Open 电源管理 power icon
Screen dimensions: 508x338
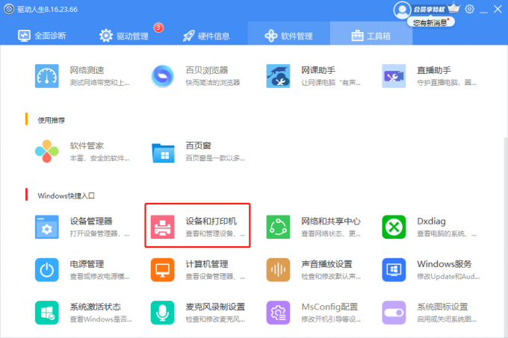(x=46, y=270)
